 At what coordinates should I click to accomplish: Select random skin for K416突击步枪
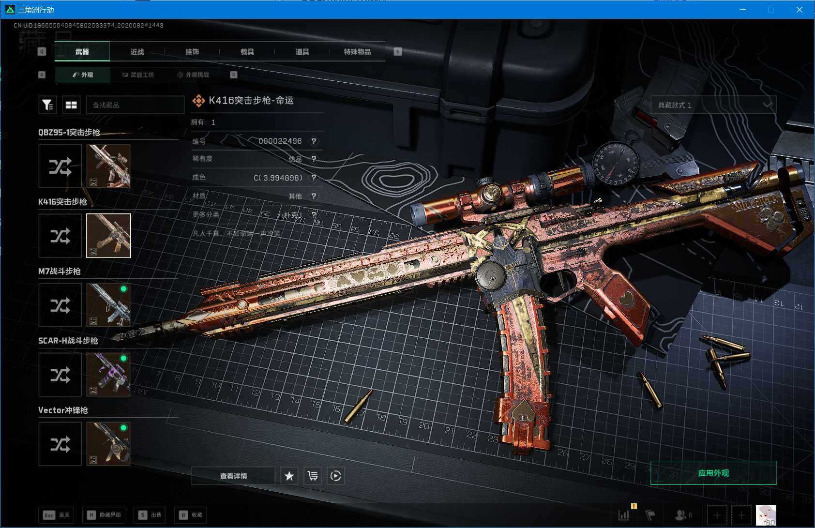[x=60, y=236]
